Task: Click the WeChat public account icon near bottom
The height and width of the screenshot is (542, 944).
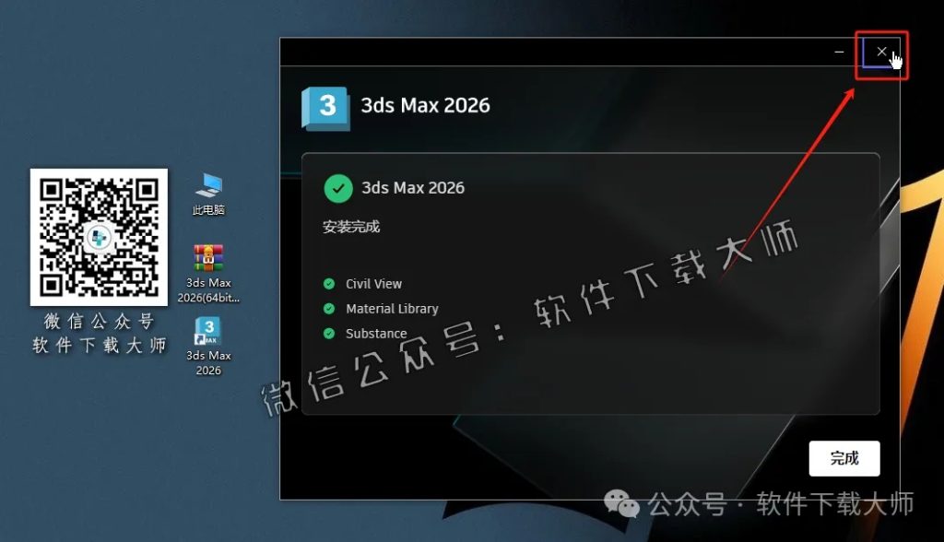Action: (623, 505)
